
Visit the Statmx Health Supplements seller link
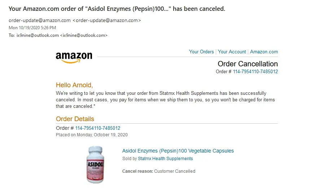[x=165, y=159]
